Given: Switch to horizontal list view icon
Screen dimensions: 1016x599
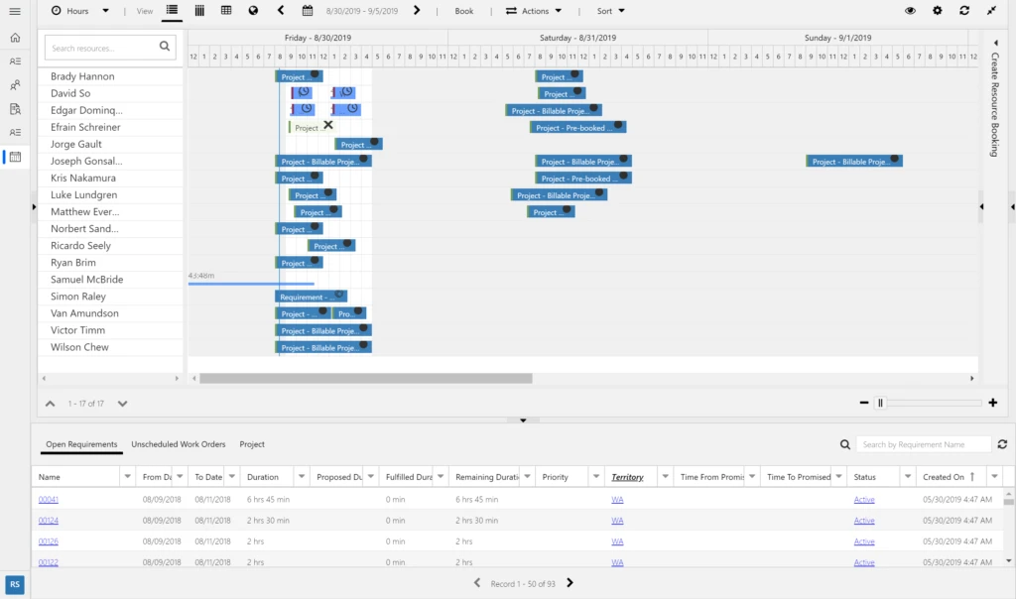Looking at the screenshot, I should 173,11.
